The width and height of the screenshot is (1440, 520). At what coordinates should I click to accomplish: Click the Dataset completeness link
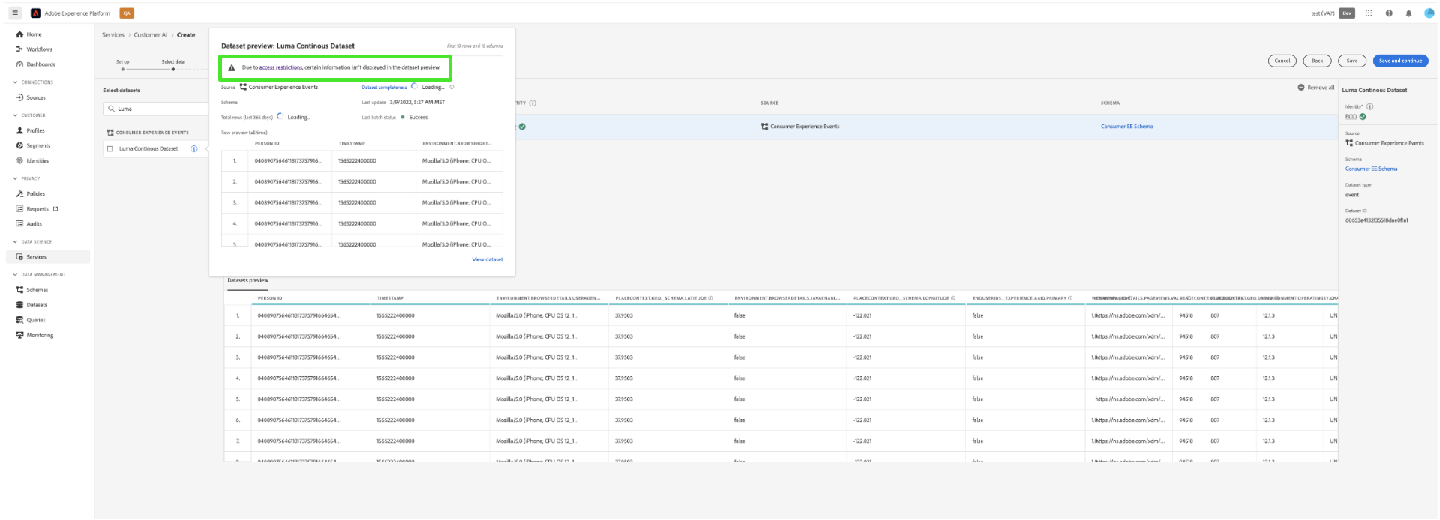(384, 88)
